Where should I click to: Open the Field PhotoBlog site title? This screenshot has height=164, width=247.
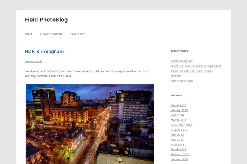46,20
